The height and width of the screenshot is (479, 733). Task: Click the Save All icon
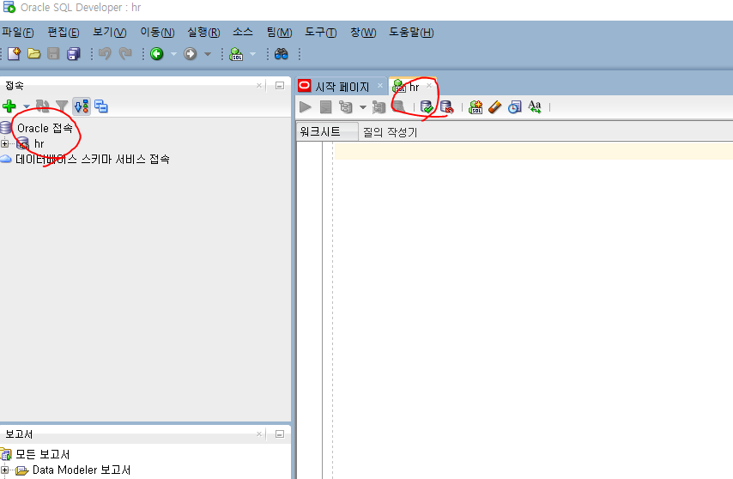(74, 54)
